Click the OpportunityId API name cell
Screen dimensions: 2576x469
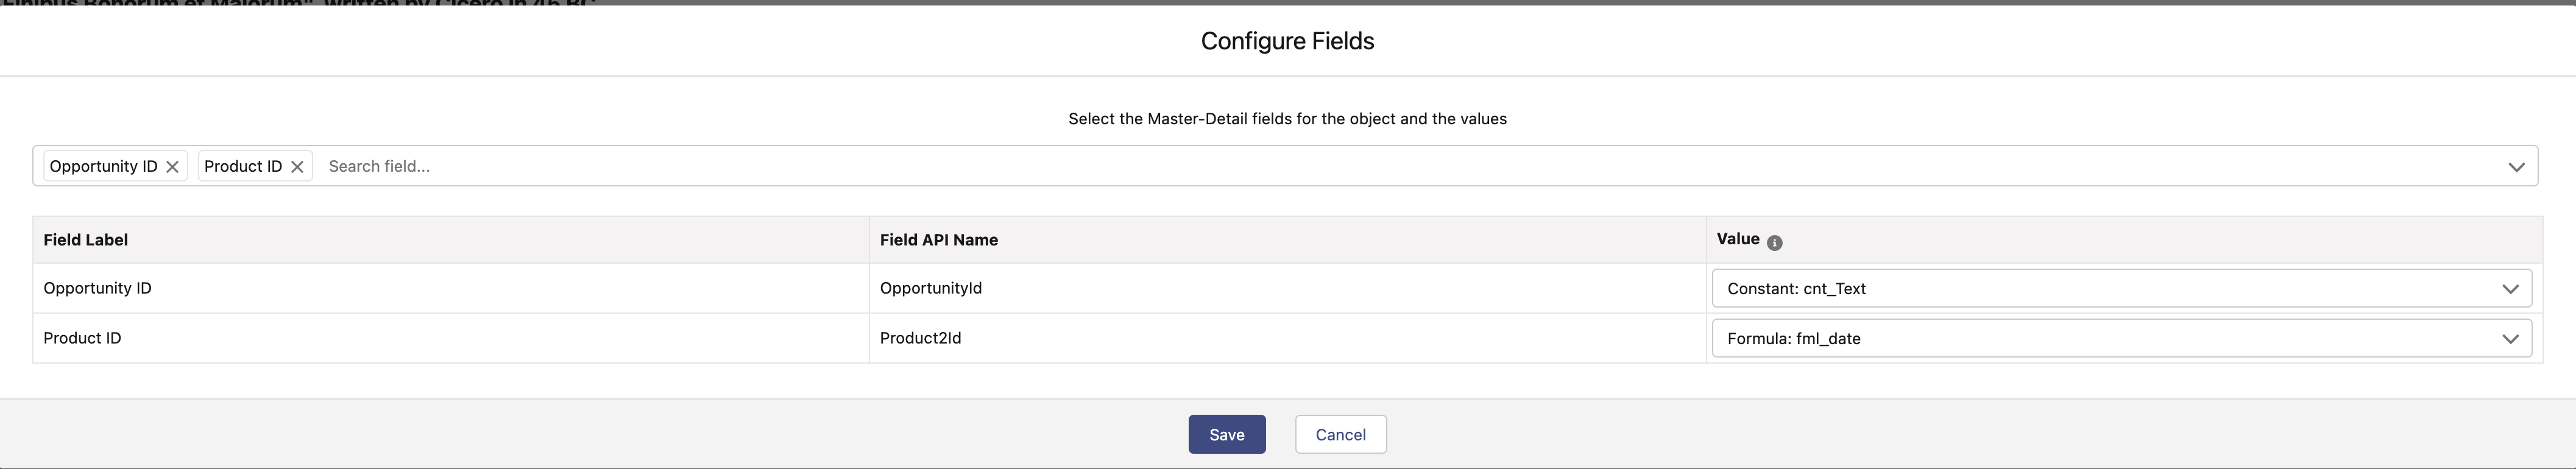pos(930,289)
